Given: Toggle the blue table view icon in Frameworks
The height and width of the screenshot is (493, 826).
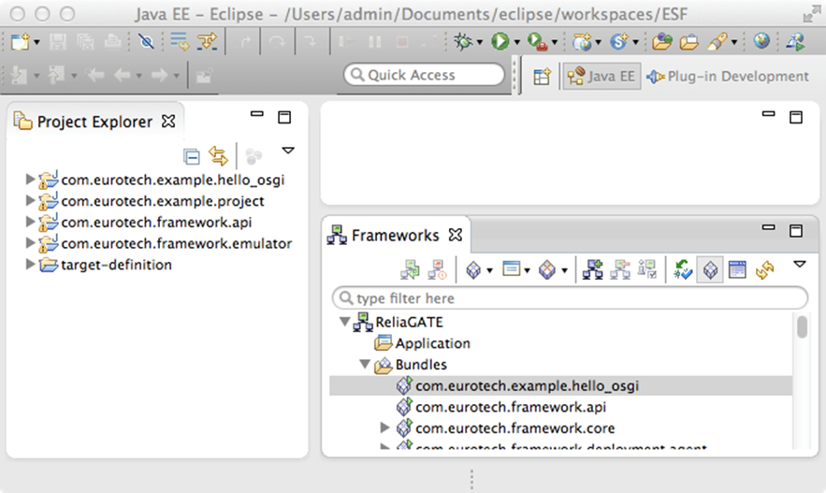Looking at the screenshot, I should [737, 269].
